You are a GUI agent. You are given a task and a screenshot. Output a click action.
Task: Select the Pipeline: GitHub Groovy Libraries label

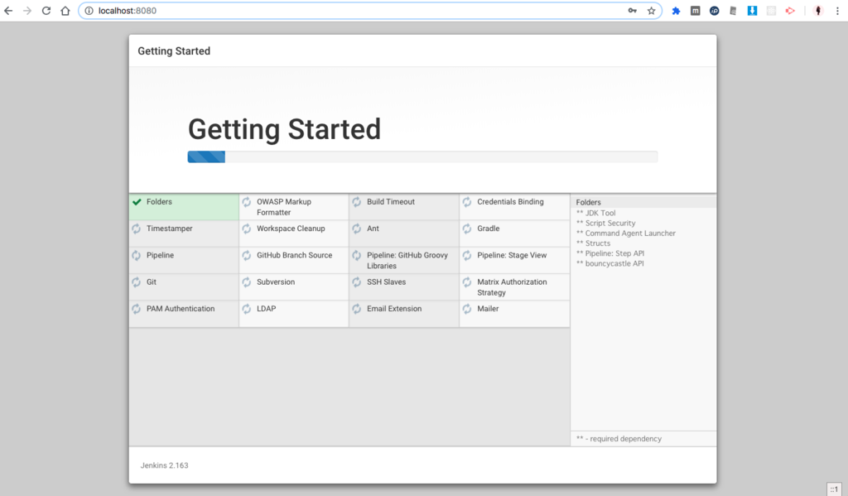(407, 261)
